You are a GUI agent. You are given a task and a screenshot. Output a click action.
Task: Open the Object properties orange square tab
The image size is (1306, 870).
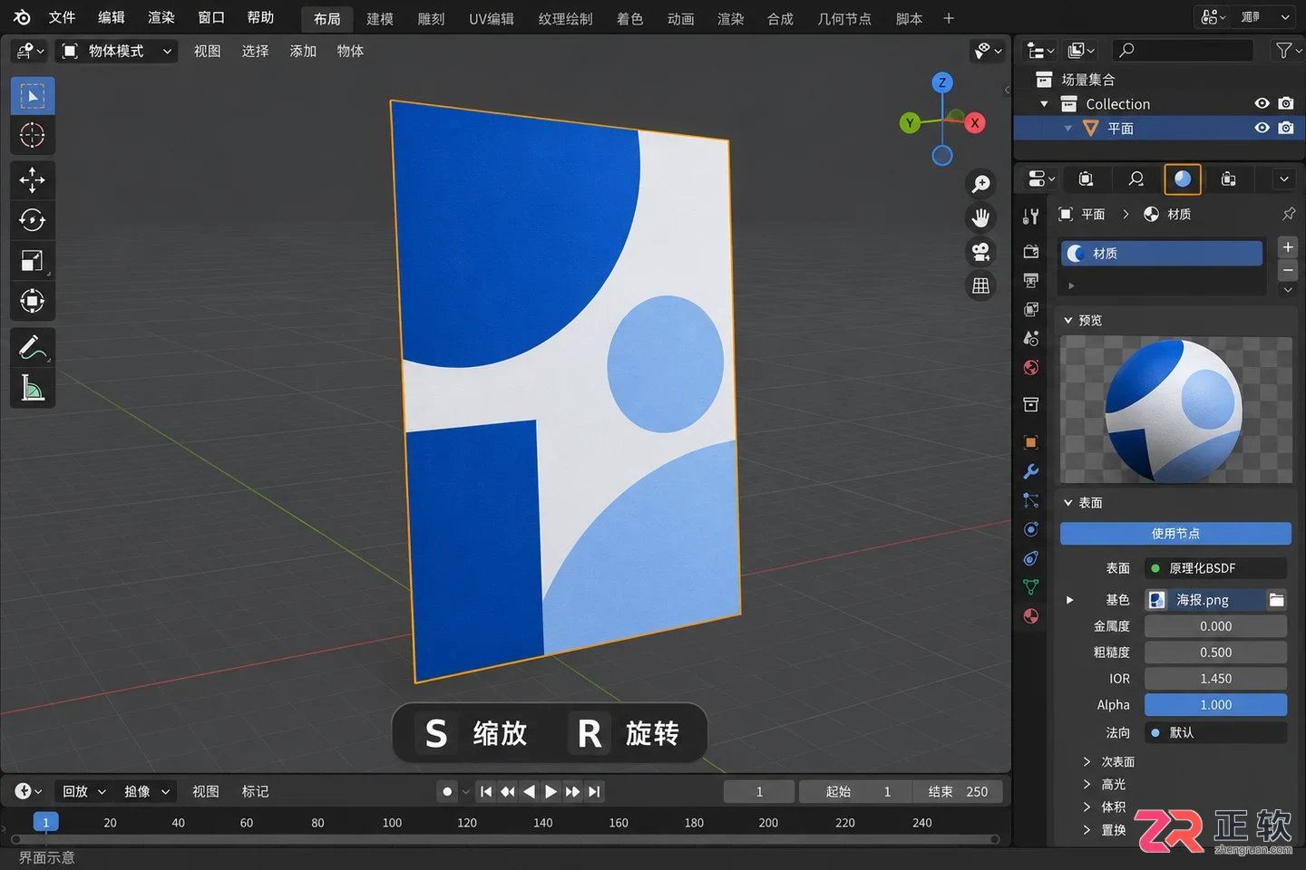pos(1031,442)
